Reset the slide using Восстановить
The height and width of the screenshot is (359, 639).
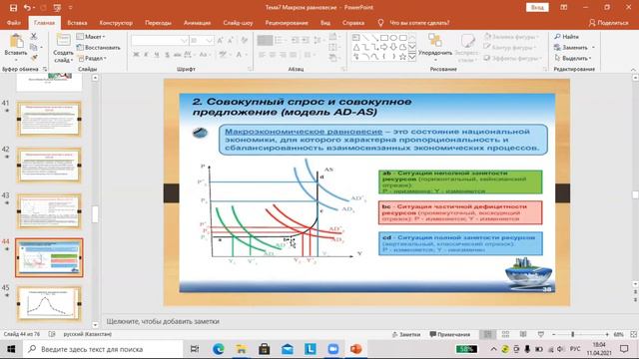pyautogui.click(x=98, y=47)
